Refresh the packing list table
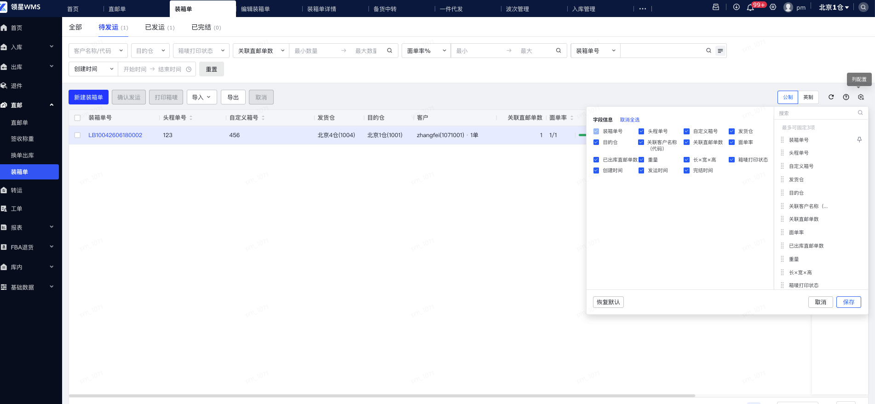875x404 pixels. tap(831, 97)
